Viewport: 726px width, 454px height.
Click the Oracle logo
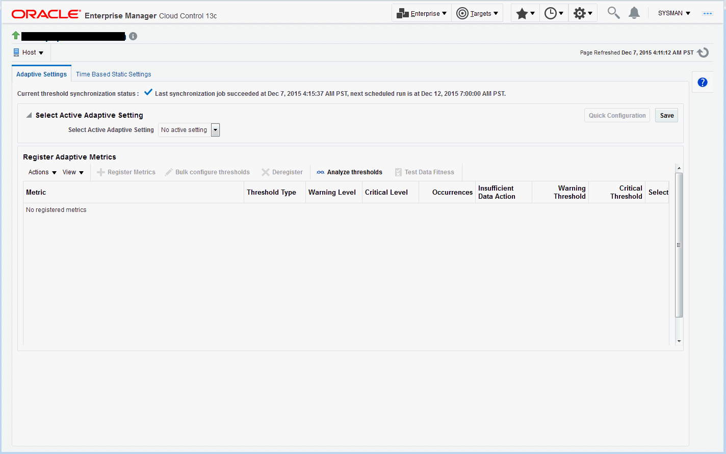pos(46,14)
